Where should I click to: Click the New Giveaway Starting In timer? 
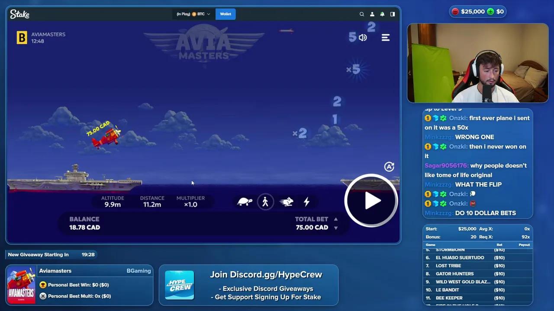click(51, 255)
